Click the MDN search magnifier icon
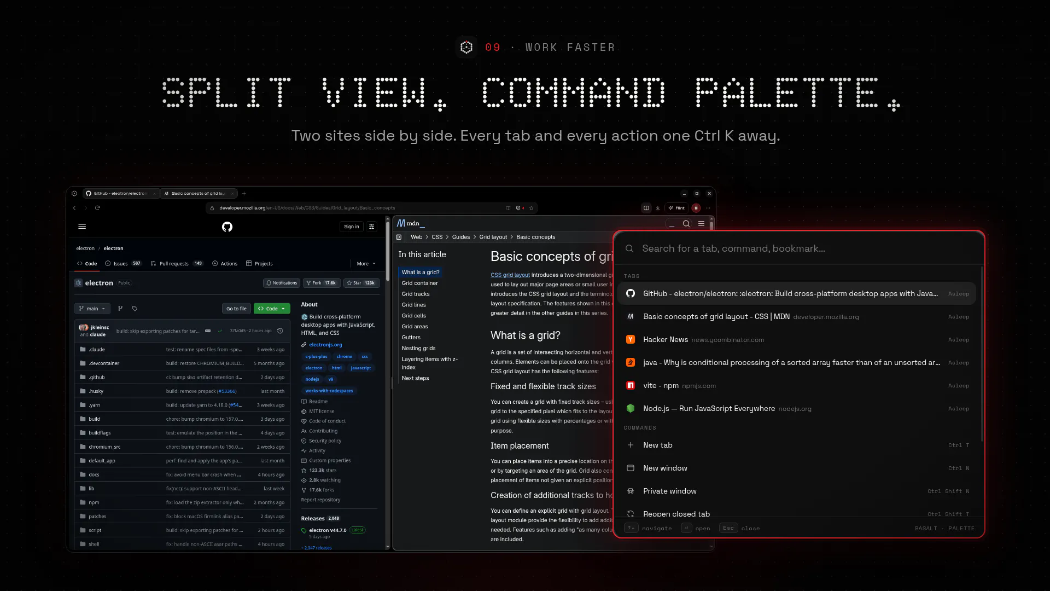 686,223
